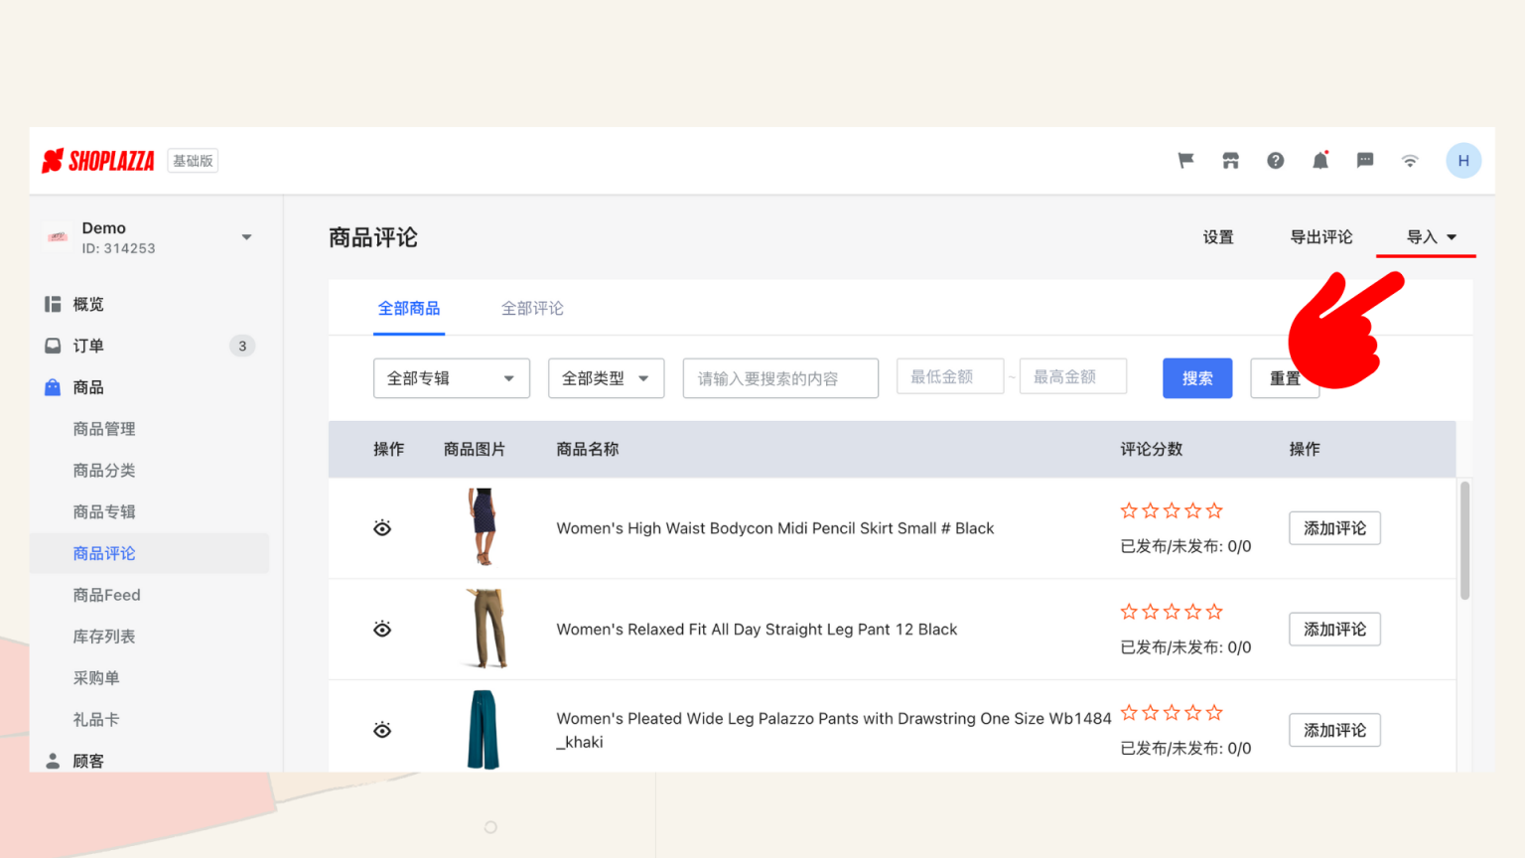Open the flag icon in header
Viewport: 1525px width, 858px height.
click(x=1185, y=161)
